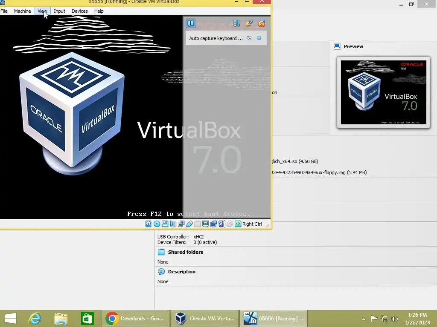The width and height of the screenshot is (437, 327).
Task: Click the Shared folders icon in Manager
Action: (x=161, y=252)
